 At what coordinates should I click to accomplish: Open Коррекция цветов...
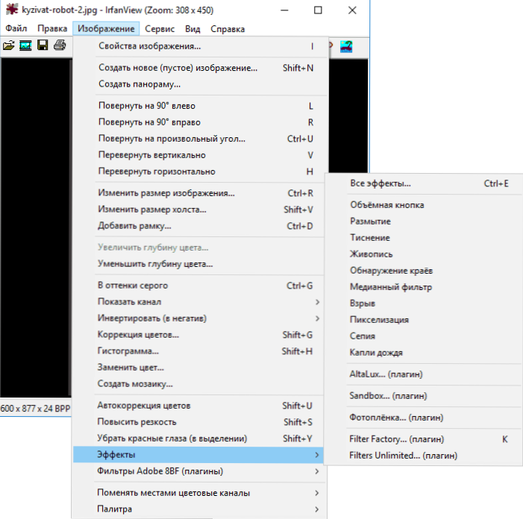(199, 335)
